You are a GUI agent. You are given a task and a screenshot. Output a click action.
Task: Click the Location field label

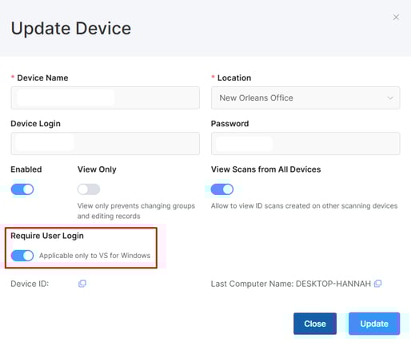[234, 78]
